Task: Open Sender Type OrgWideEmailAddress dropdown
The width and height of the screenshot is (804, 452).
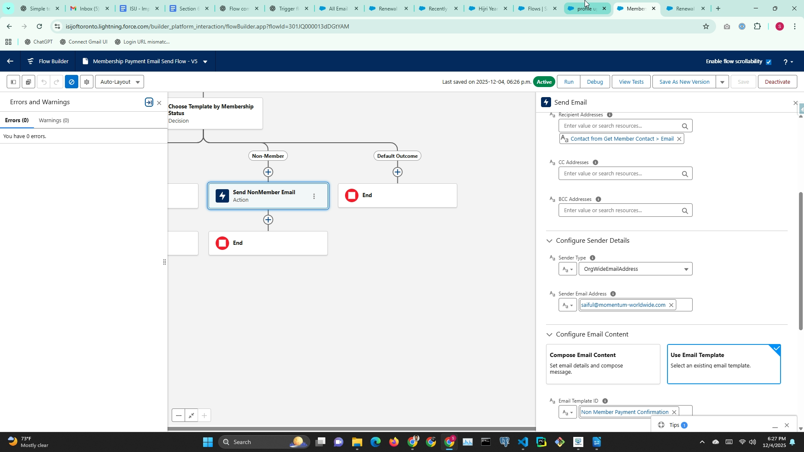Action: coord(635,269)
